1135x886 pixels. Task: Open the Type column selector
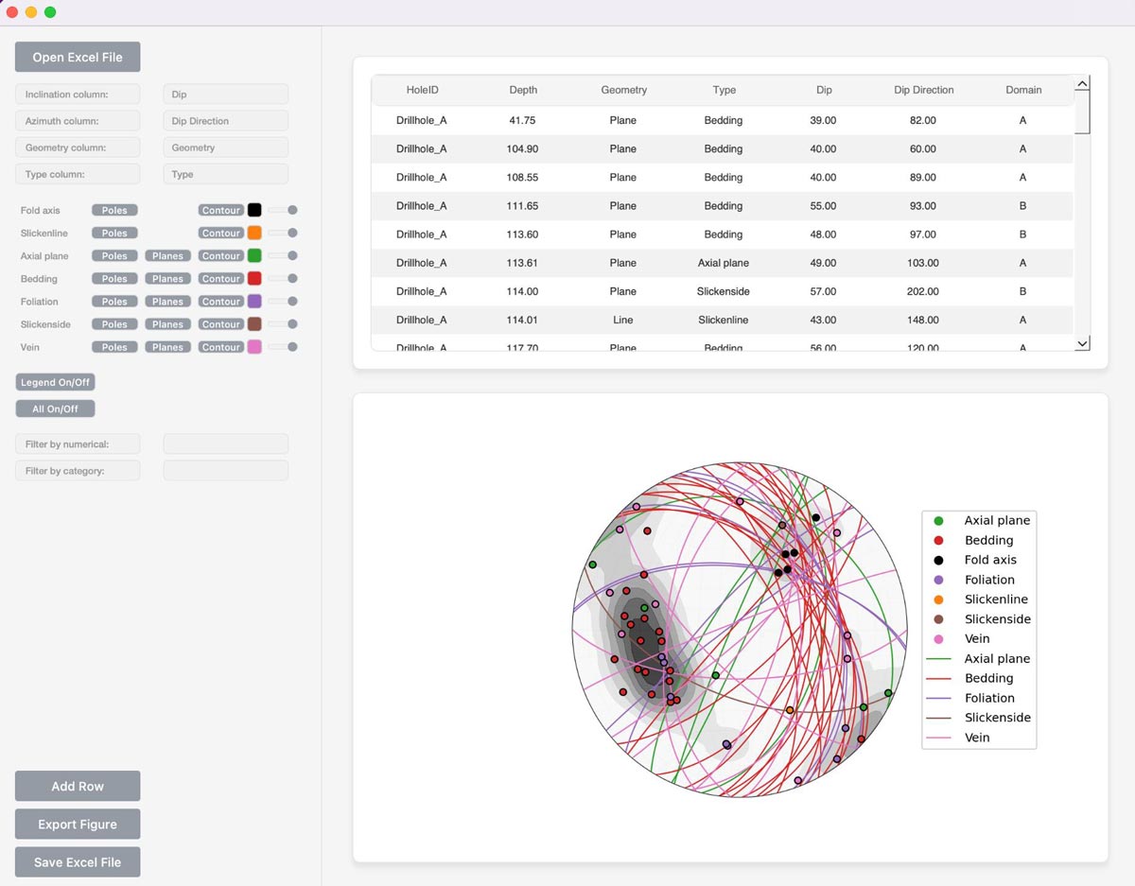point(225,174)
